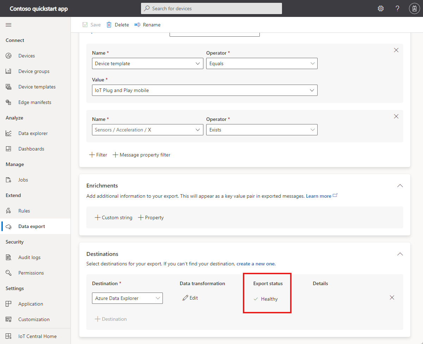Open the Destination dropdown set to Azure Data Explorer
Screen dimensions: 423x344
click(127, 298)
